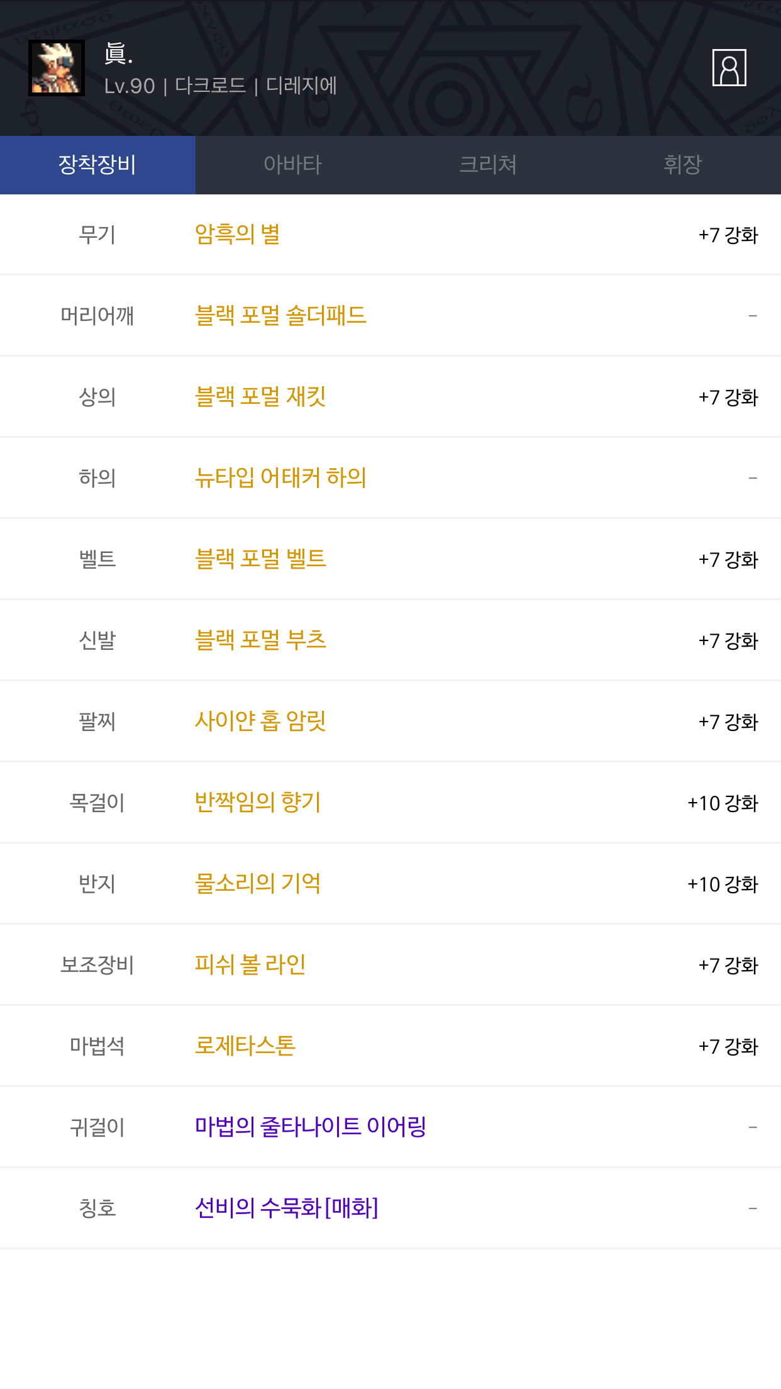Click the 사이얀 홉 암릿 bracelet
781x1389 pixels.
[260, 721]
